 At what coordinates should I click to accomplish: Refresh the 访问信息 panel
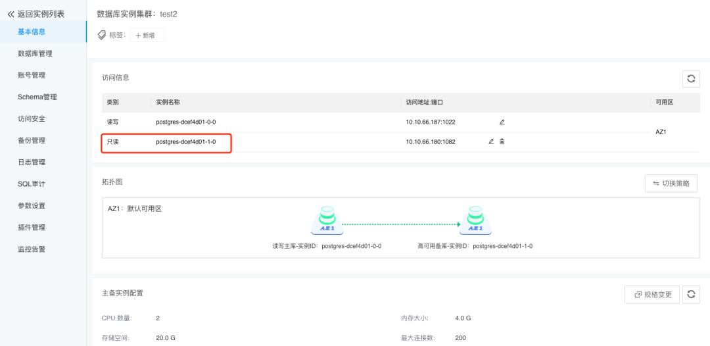691,79
